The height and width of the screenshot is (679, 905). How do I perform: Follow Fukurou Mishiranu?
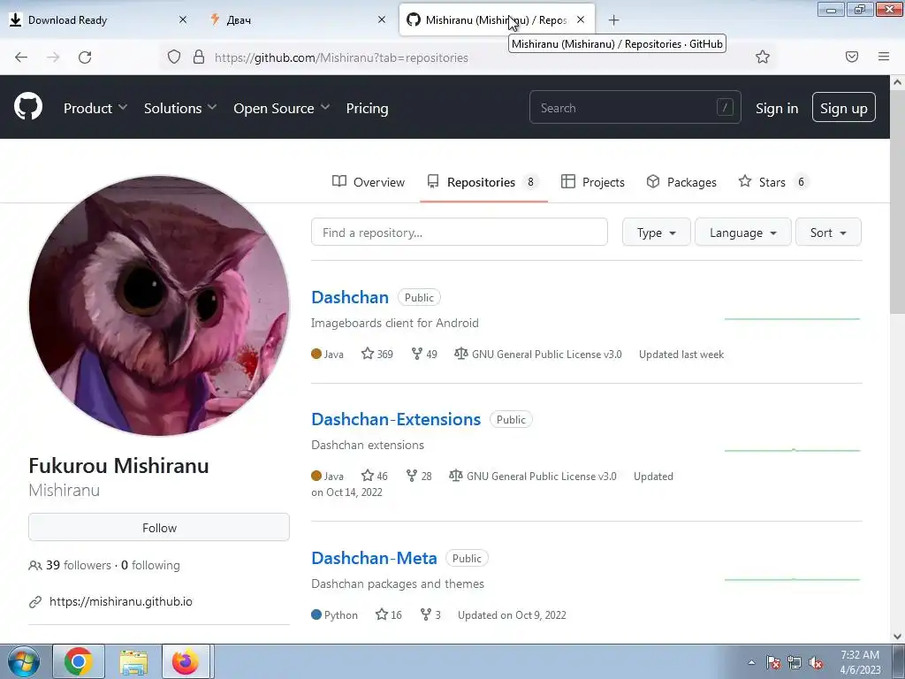coord(159,527)
